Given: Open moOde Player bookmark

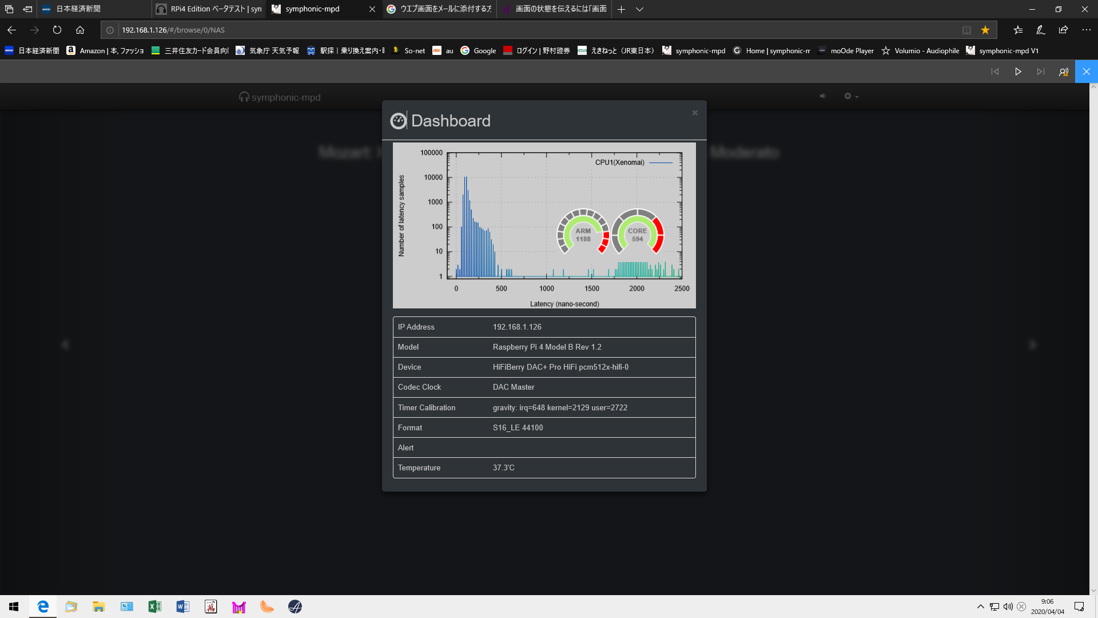Looking at the screenshot, I should click(x=846, y=50).
